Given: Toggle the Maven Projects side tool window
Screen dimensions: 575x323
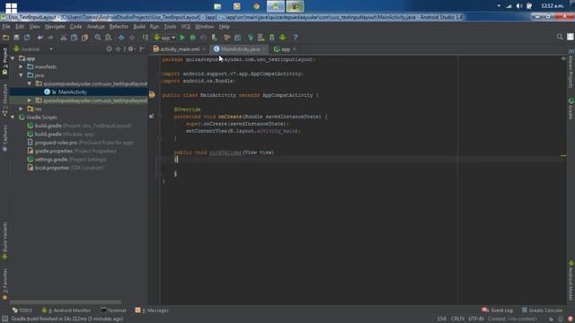Looking at the screenshot, I should 571,70.
